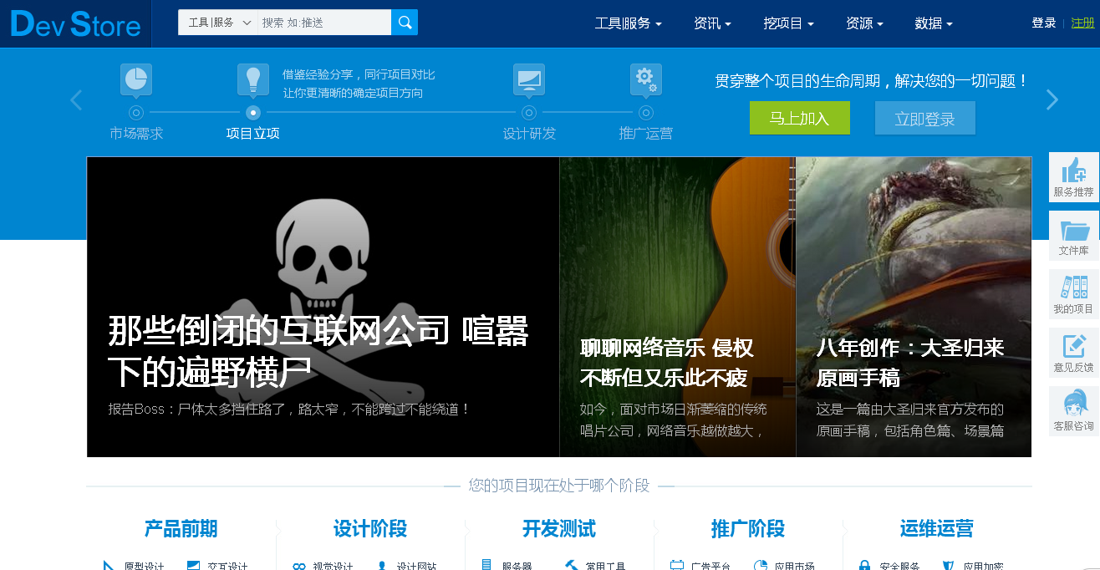
Task: Go to previous banner with left arrow
Action: pos(76,100)
